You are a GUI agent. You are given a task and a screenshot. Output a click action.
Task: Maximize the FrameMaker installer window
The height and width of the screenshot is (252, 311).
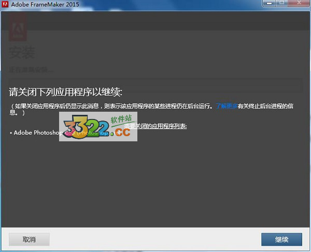tap(281, 3)
